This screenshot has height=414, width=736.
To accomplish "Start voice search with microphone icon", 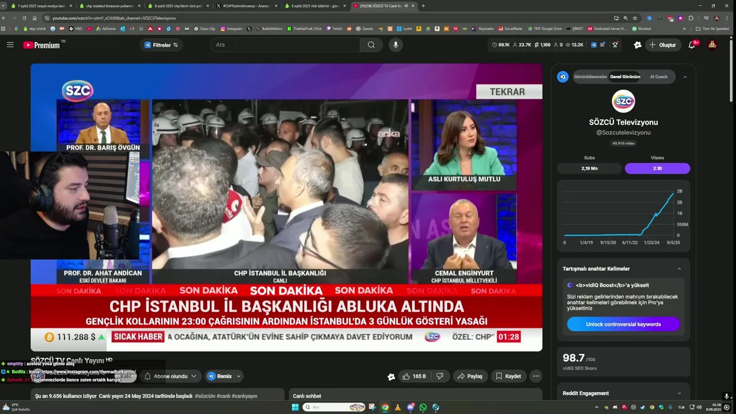I will point(395,45).
